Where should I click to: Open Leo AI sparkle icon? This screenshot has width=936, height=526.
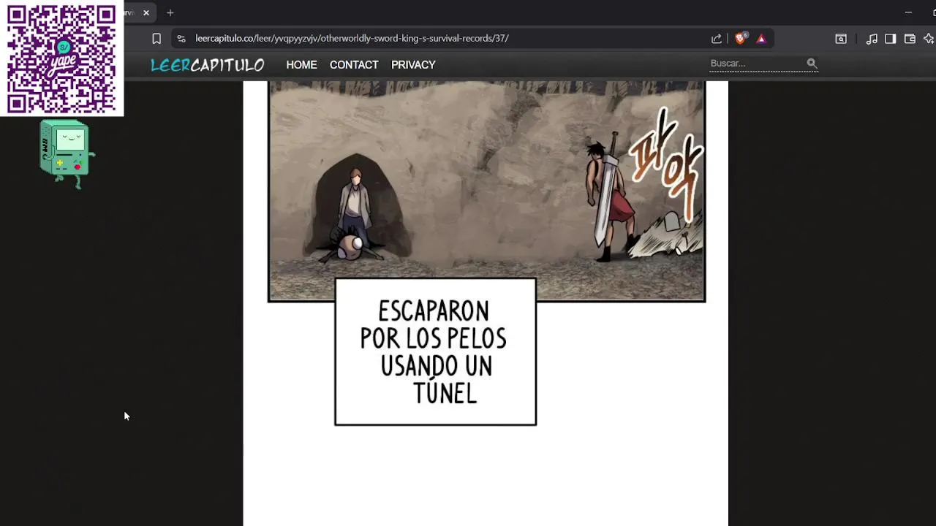coord(929,39)
